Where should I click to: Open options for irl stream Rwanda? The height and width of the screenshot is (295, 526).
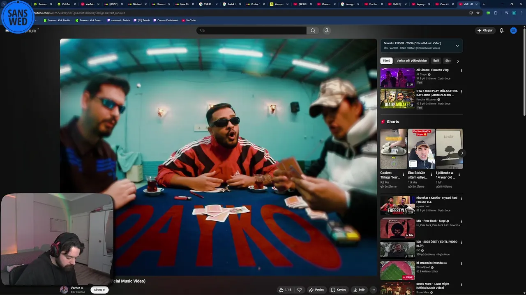tap(461, 263)
